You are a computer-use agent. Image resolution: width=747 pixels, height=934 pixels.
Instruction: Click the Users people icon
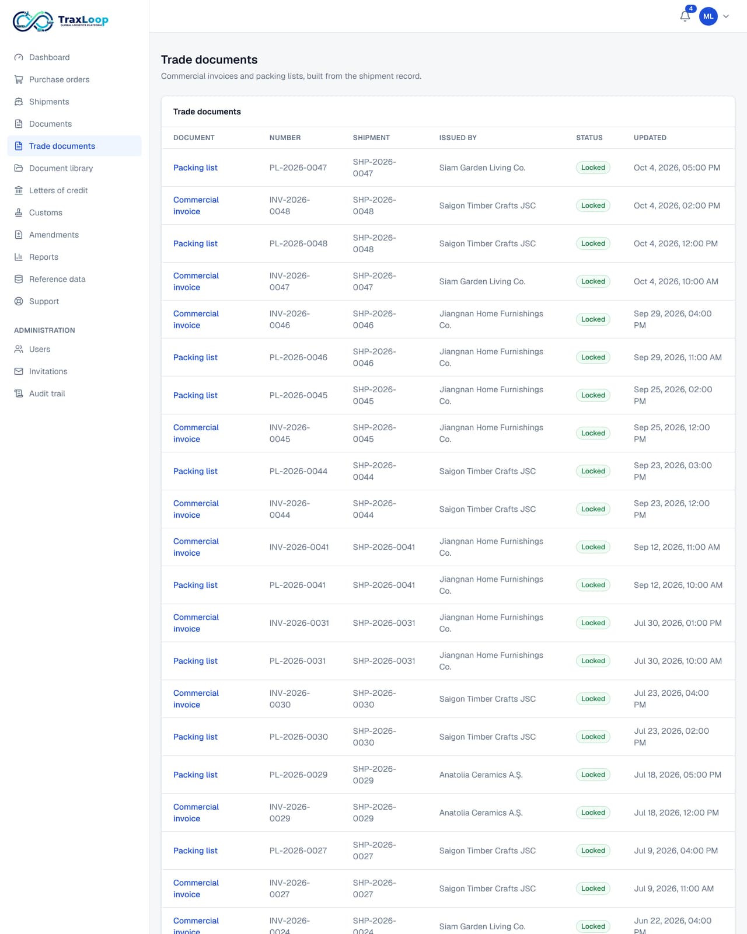(19, 349)
